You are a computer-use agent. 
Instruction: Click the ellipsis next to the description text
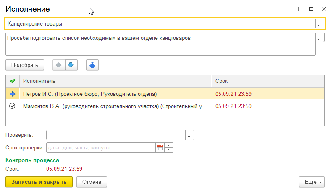coord(320,38)
